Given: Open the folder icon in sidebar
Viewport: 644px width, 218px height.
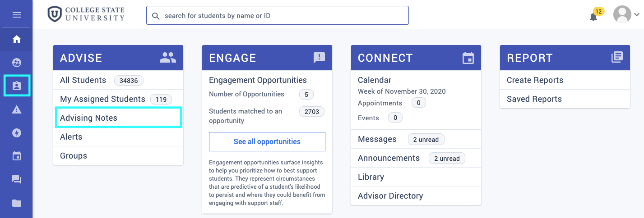Looking at the screenshot, I should pyautogui.click(x=17, y=203).
